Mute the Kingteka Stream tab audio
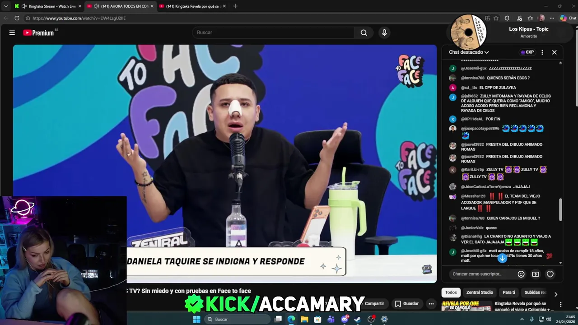The height and width of the screenshot is (325, 578). point(24,6)
